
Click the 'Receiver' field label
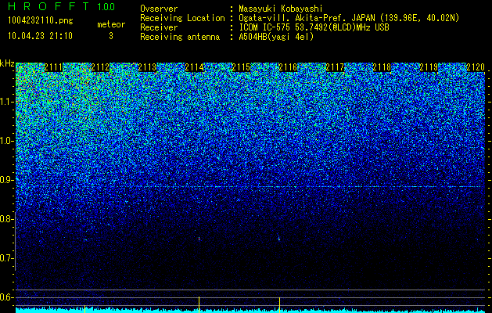pyautogui.click(x=159, y=27)
